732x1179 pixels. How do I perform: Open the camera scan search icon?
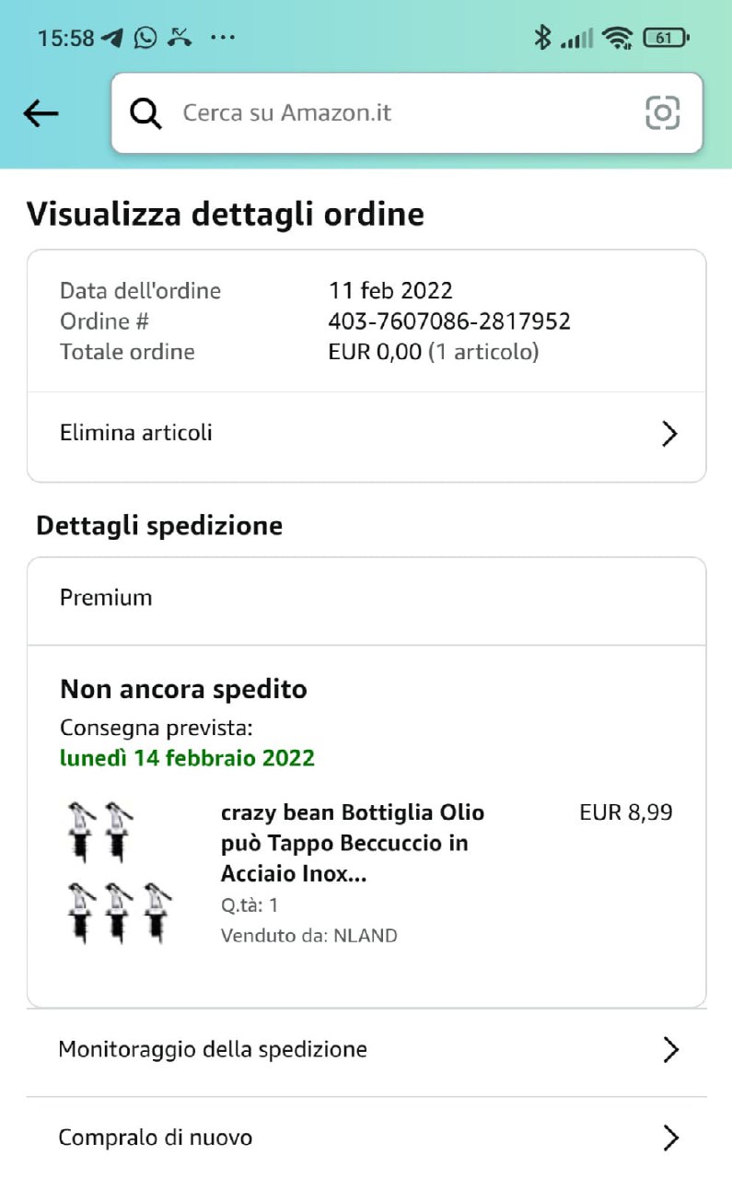pyautogui.click(x=662, y=112)
